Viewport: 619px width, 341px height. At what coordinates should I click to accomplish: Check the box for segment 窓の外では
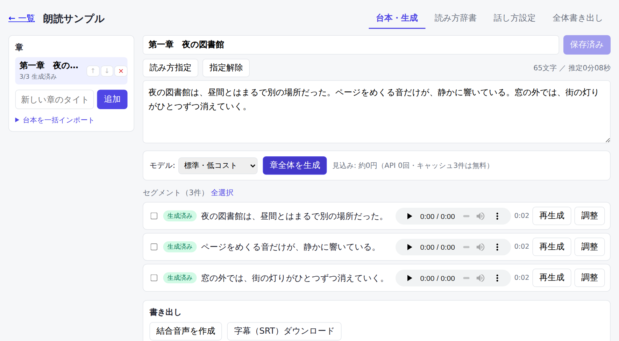pyautogui.click(x=154, y=278)
